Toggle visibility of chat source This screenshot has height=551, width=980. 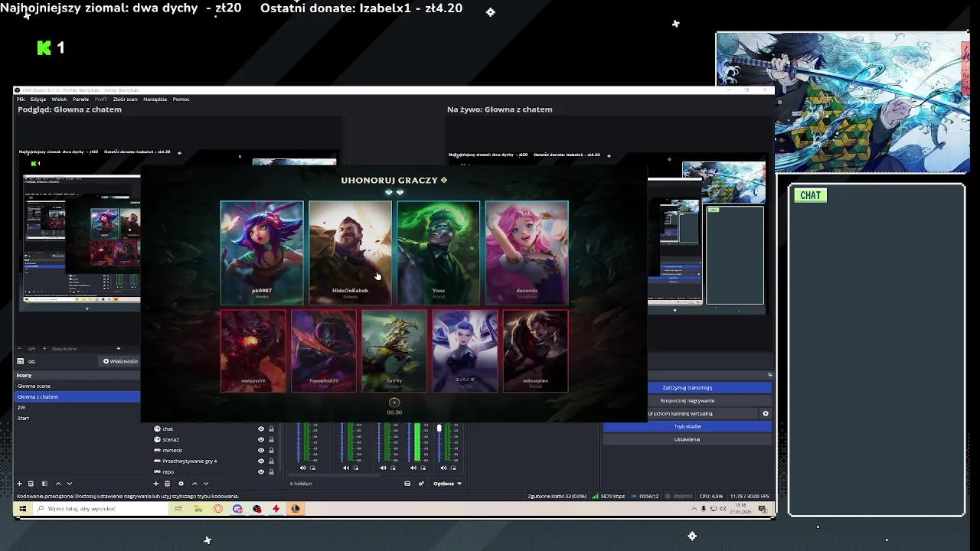tap(260, 429)
